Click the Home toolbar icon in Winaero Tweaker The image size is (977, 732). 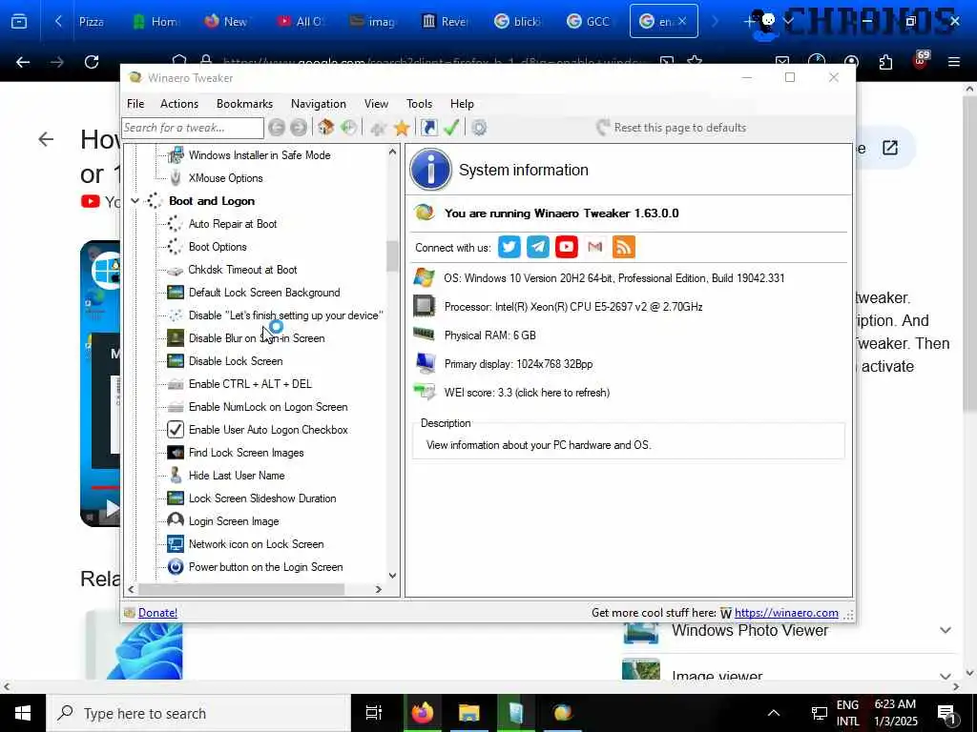325,128
